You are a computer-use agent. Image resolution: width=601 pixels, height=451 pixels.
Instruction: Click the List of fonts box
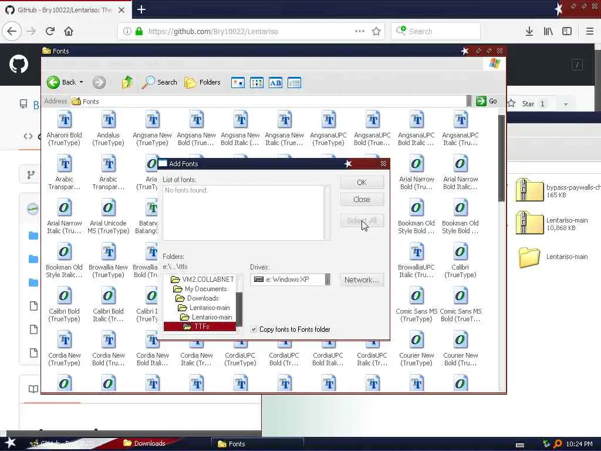coord(247,213)
